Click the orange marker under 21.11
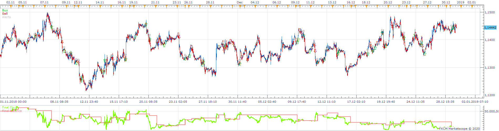499x131 pixels. (x=156, y=6)
